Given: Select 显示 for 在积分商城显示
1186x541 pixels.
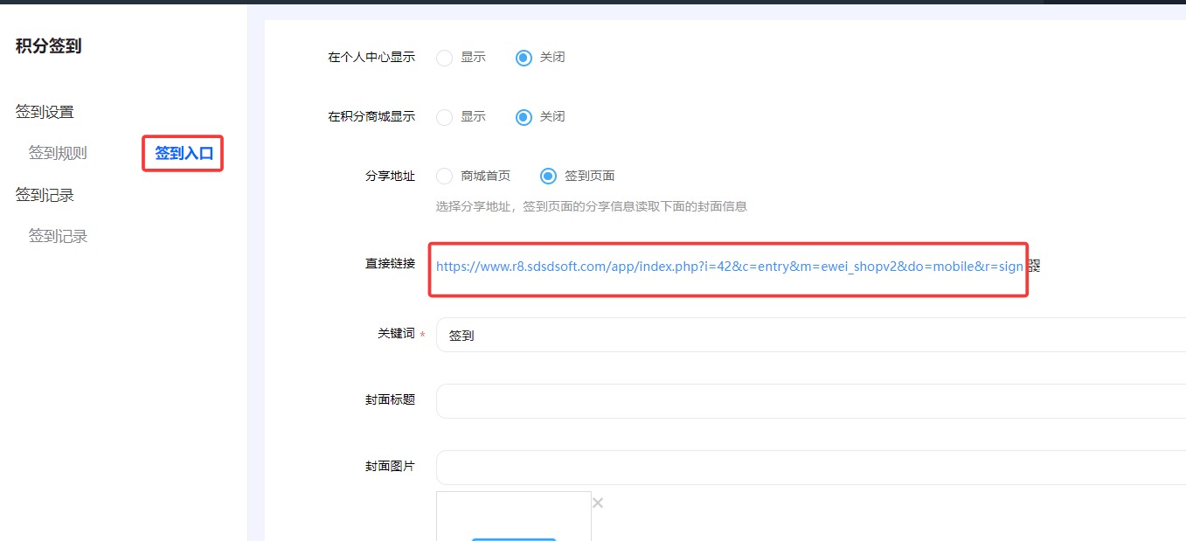Looking at the screenshot, I should [445, 117].
